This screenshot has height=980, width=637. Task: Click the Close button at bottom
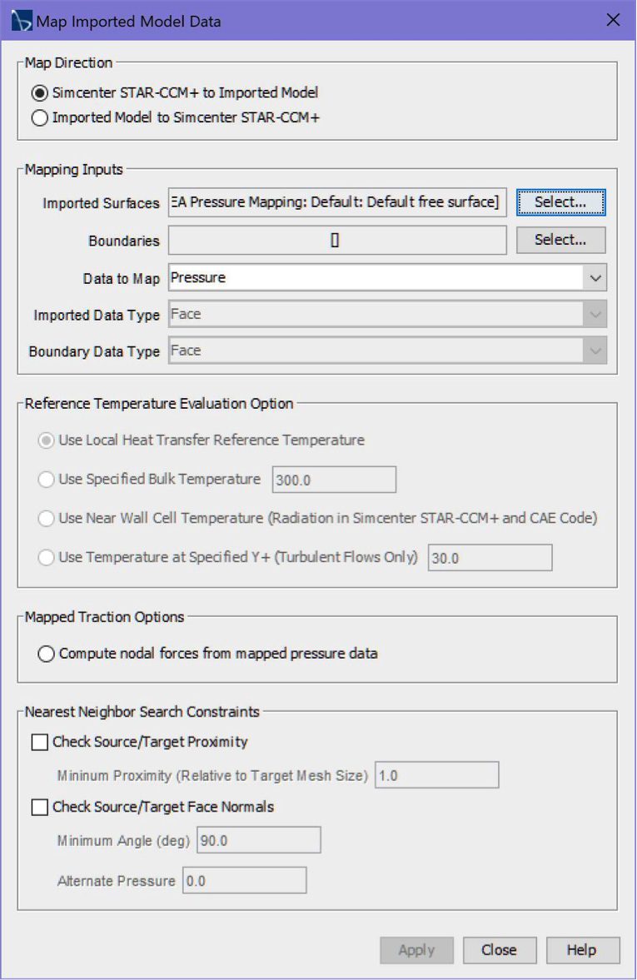(x=500, y=950)
